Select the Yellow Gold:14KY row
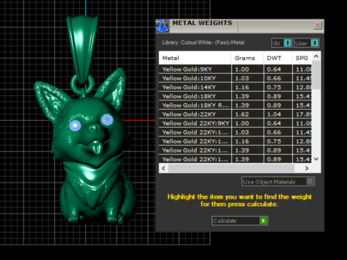 (235, 87)
